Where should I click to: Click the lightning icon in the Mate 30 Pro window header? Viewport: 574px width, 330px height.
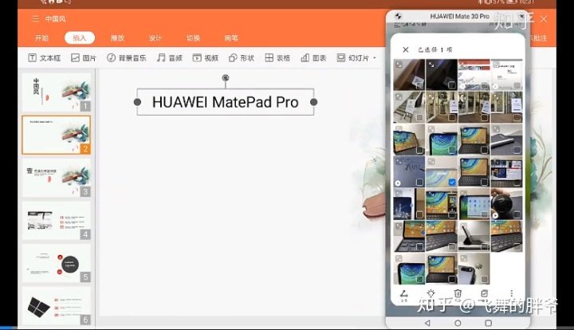click(x=399, y=16)
